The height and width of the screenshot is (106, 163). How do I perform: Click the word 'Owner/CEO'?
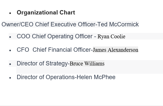(x=18, y=25)
